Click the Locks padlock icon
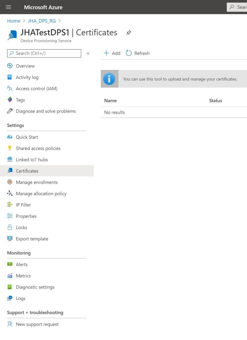247x340 pixels. coord(10,227)
